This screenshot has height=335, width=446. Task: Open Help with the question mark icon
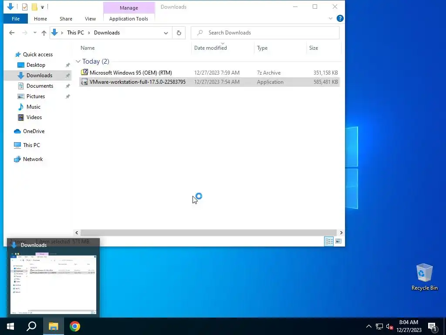coord(340,18)
